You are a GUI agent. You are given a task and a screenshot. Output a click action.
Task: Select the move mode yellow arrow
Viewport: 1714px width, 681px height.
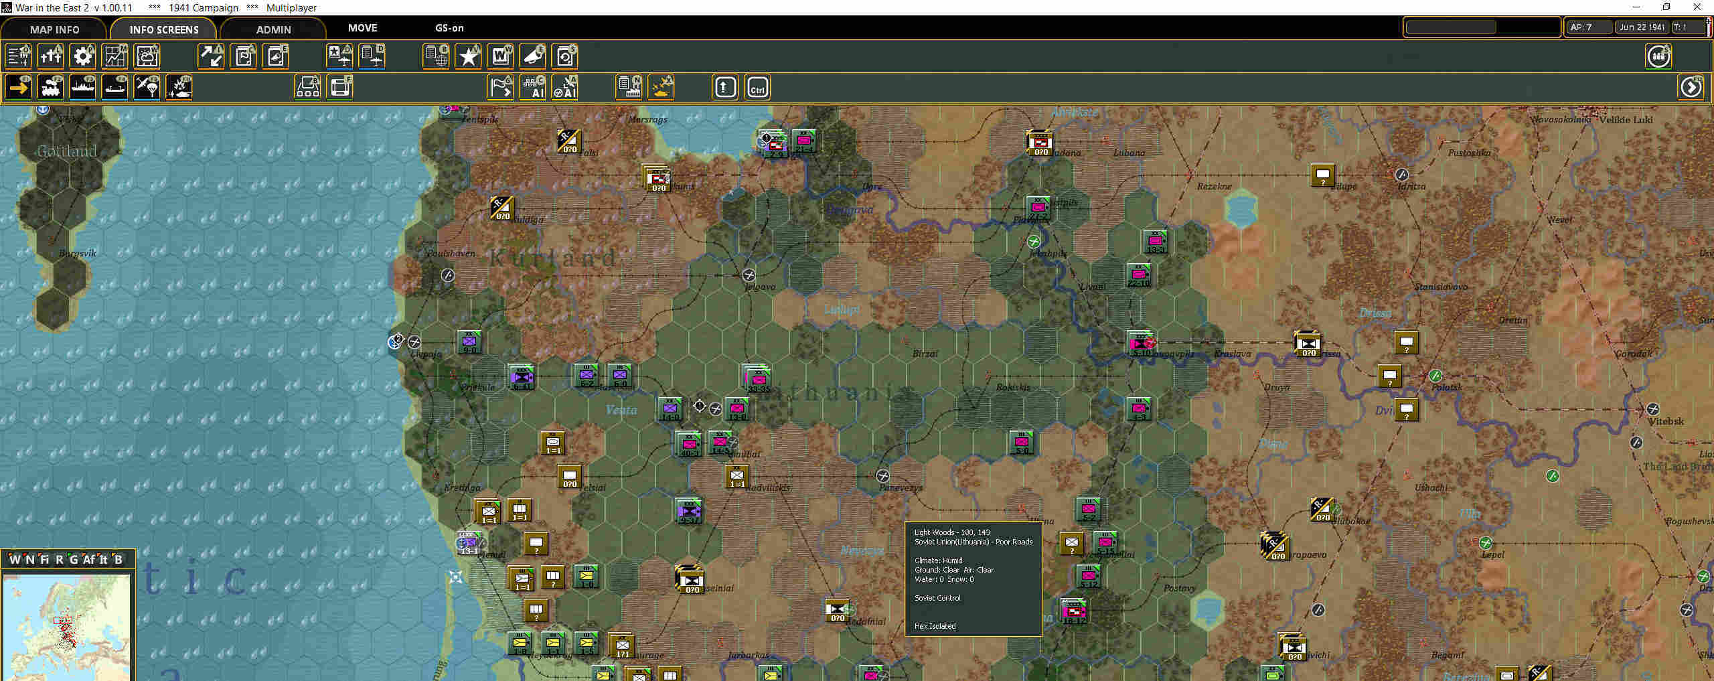coord(19,88)
